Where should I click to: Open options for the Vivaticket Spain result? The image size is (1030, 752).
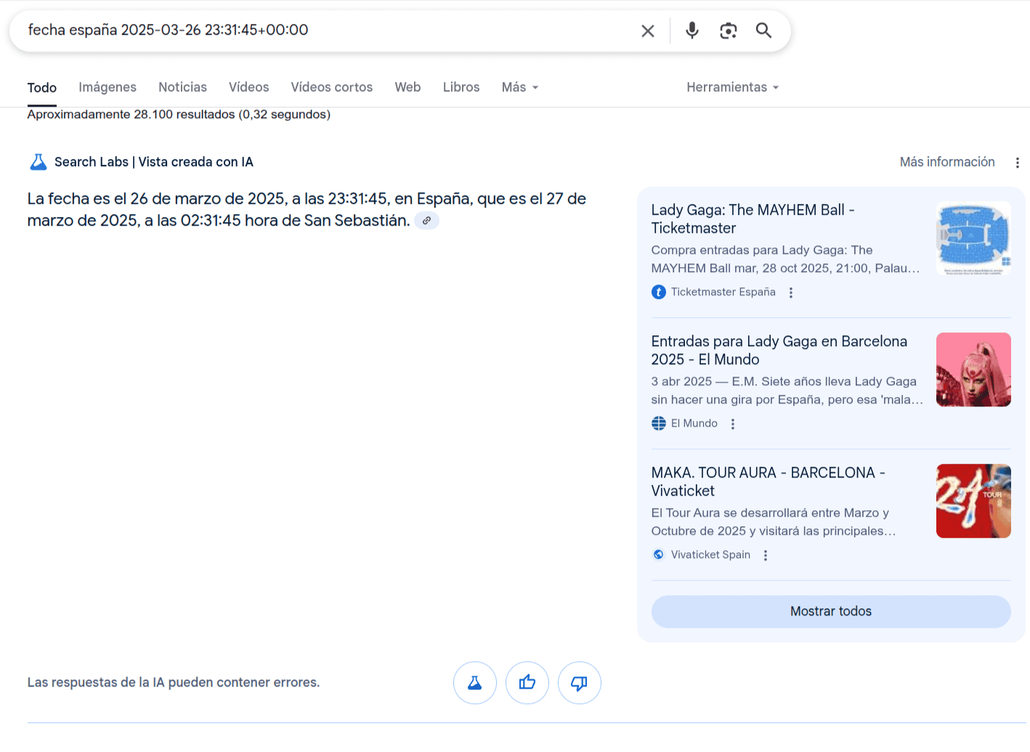click(x=766, y=555)
